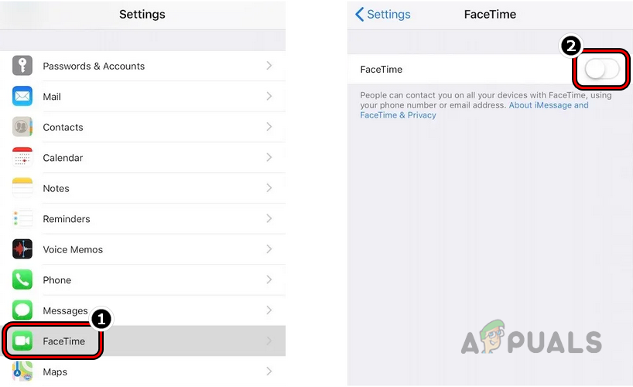The height and width of the screenshot is (387, 633).
Task: Expand Passwords & Accounts row chevron
Action: 269,66
